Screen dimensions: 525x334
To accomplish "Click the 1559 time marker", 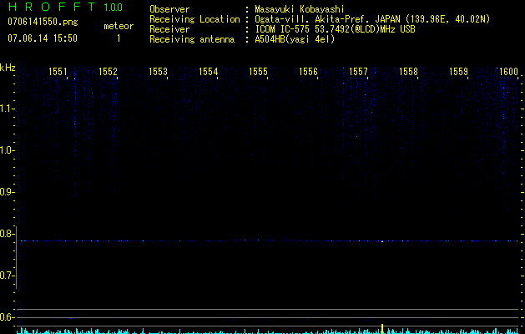I will [x=458, y=72].
